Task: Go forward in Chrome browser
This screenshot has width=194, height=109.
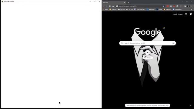Action: point(106,6)
